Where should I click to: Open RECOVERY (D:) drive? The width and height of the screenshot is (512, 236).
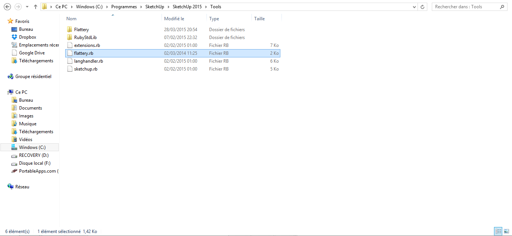coord(34,155)
